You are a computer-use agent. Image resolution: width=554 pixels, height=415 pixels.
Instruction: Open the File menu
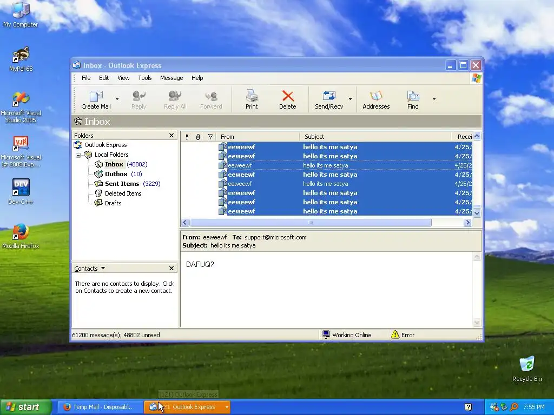click(86, 78)
